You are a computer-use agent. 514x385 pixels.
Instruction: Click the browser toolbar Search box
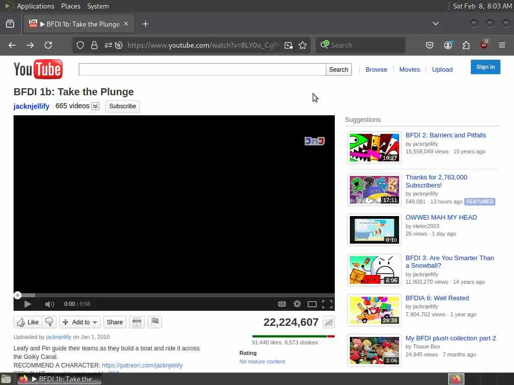click(x=360, y=45)
